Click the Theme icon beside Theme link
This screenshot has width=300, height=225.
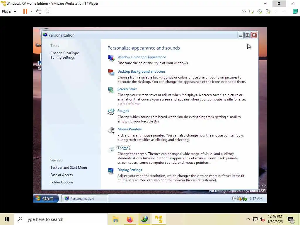coord(111,149)
